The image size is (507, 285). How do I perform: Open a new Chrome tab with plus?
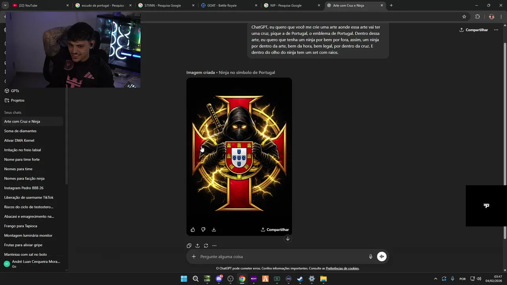391,6
